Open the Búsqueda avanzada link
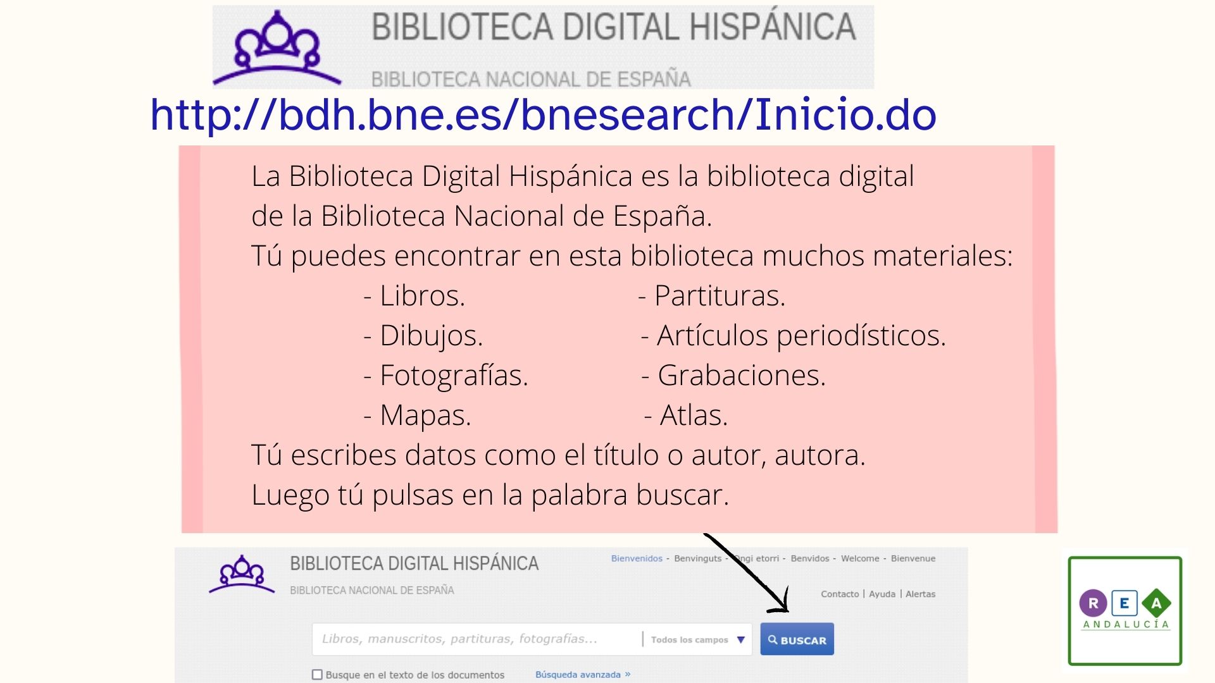Viewport: 1215px width, 683px height. point(583,675)
